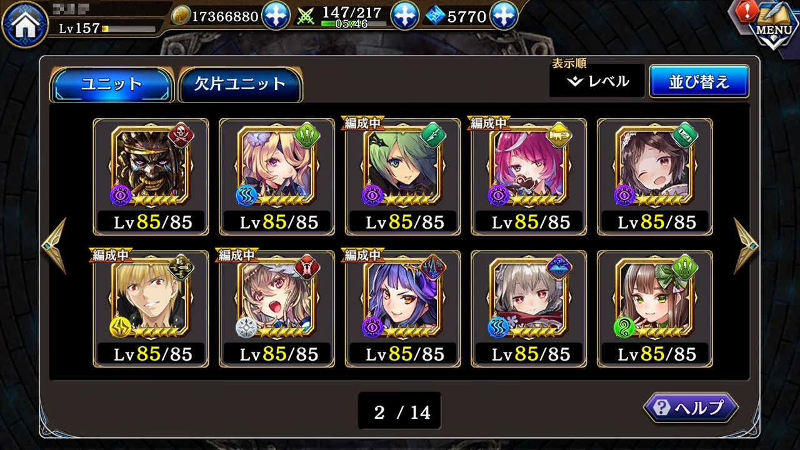The height and width of the screenshot is (450, 800).
Task: Tap the home icon
Action: point(25,24)
